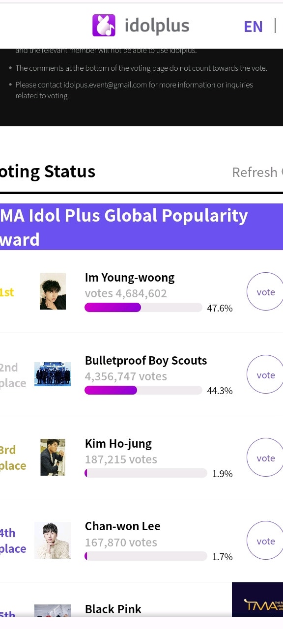Click the 1st place rank label

pos(6,291)
